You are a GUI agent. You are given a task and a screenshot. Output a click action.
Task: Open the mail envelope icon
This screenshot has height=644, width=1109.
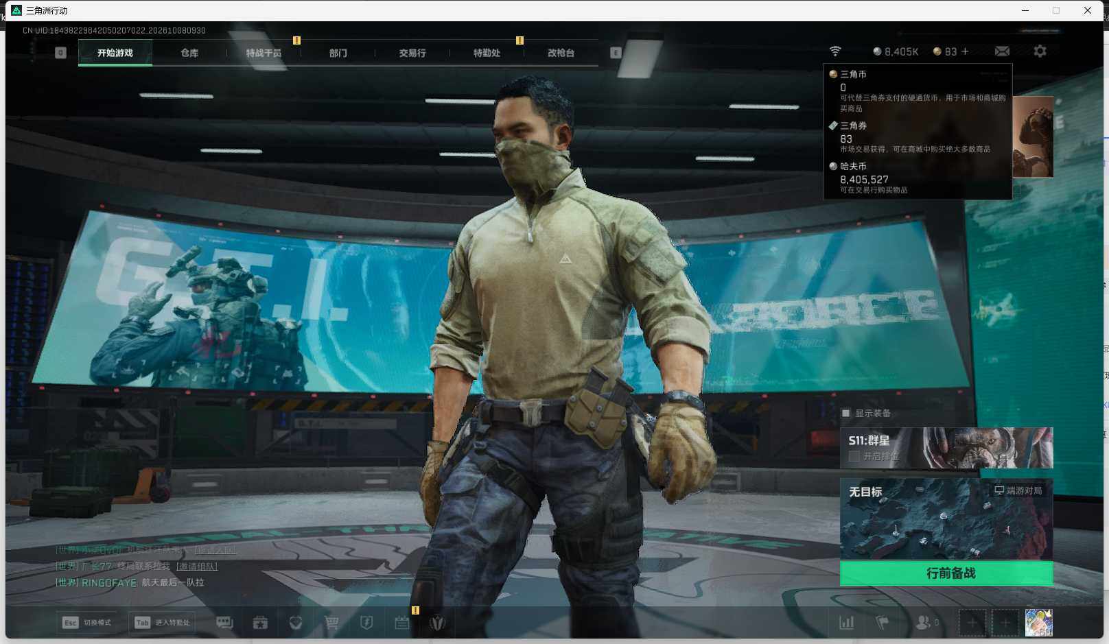click(1002, 51)
